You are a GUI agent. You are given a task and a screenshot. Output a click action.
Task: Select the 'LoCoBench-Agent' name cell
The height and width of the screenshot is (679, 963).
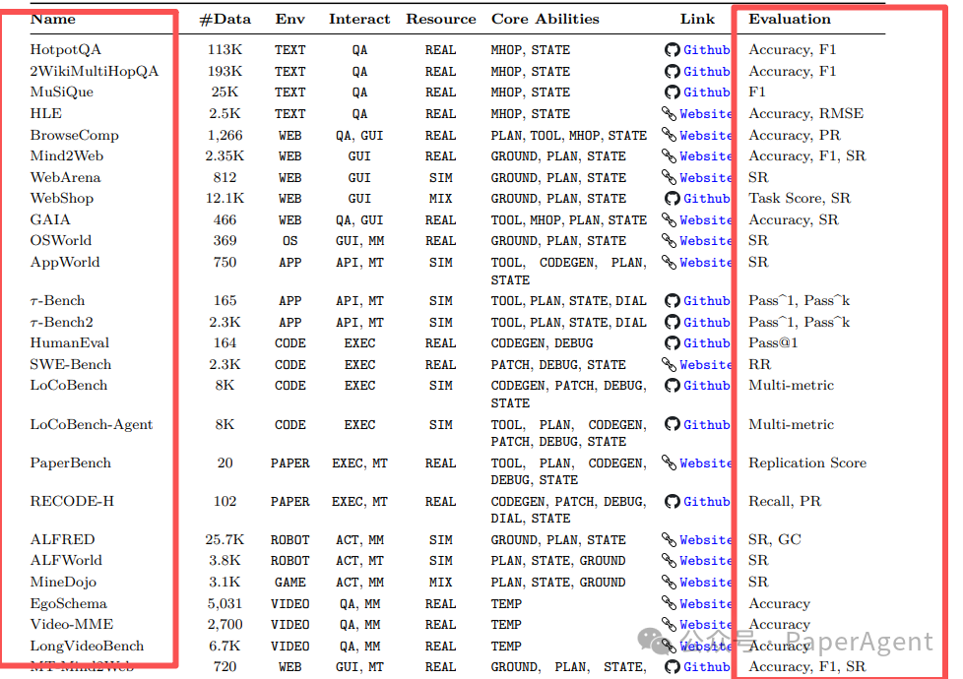91,425
